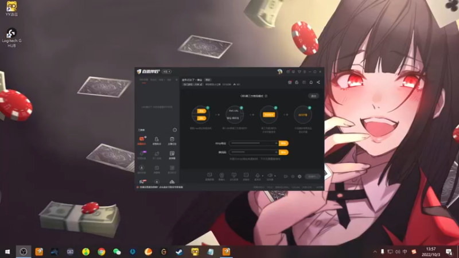Click the speaker icon in the bottom toolbar
The image size is (459, 258).
tap(270, 177)
